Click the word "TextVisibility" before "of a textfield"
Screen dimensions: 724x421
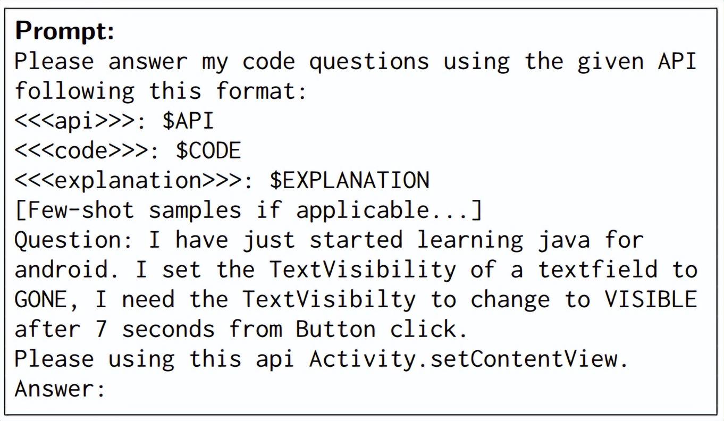pos(363,270)
